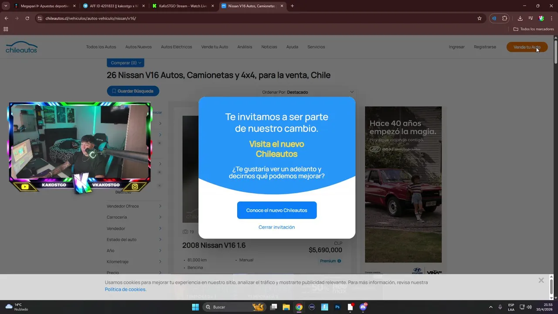Open the apps grid icon in bookmarks bar

click(6, 29)
